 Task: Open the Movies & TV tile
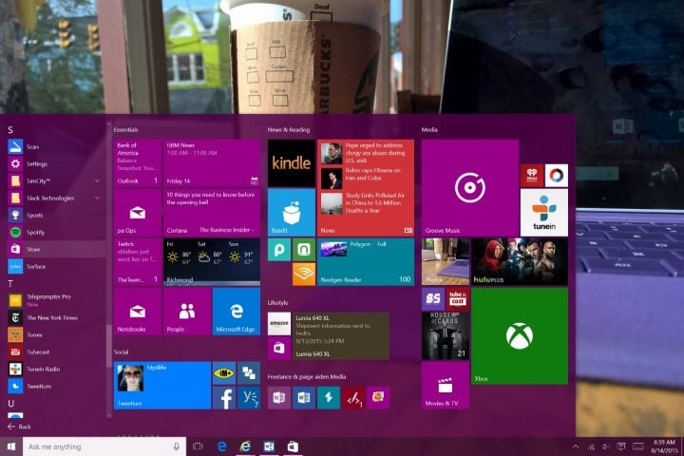coord(446,386)
